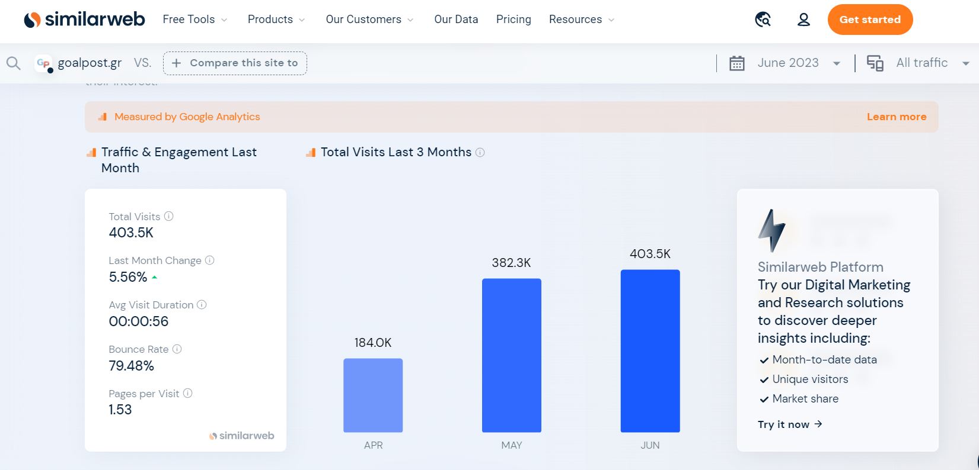Click the Learn more link

point(897,117)
